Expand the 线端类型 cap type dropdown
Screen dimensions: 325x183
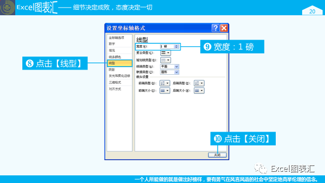click(170, 67)
